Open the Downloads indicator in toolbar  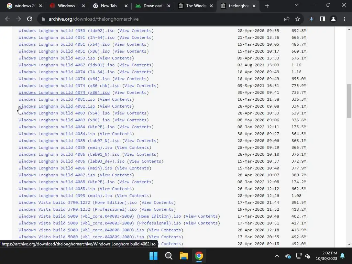point(311,19)
